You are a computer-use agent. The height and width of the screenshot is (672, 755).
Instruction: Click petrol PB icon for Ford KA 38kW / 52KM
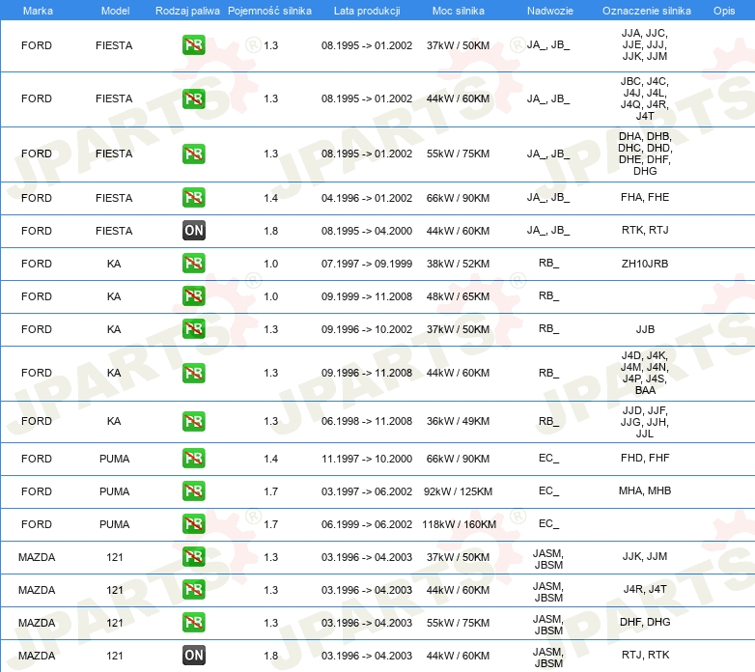[x=194, y=264]
